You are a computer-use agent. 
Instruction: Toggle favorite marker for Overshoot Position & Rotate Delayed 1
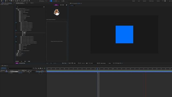[16, 42]
